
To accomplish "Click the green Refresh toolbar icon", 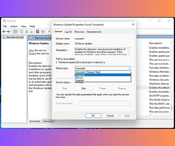I will click(27, 32).
